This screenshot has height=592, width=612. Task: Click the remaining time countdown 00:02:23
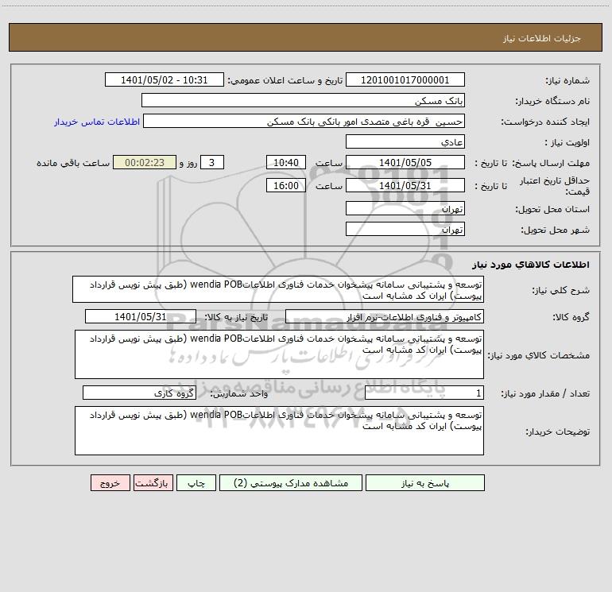tap(145, 162)
